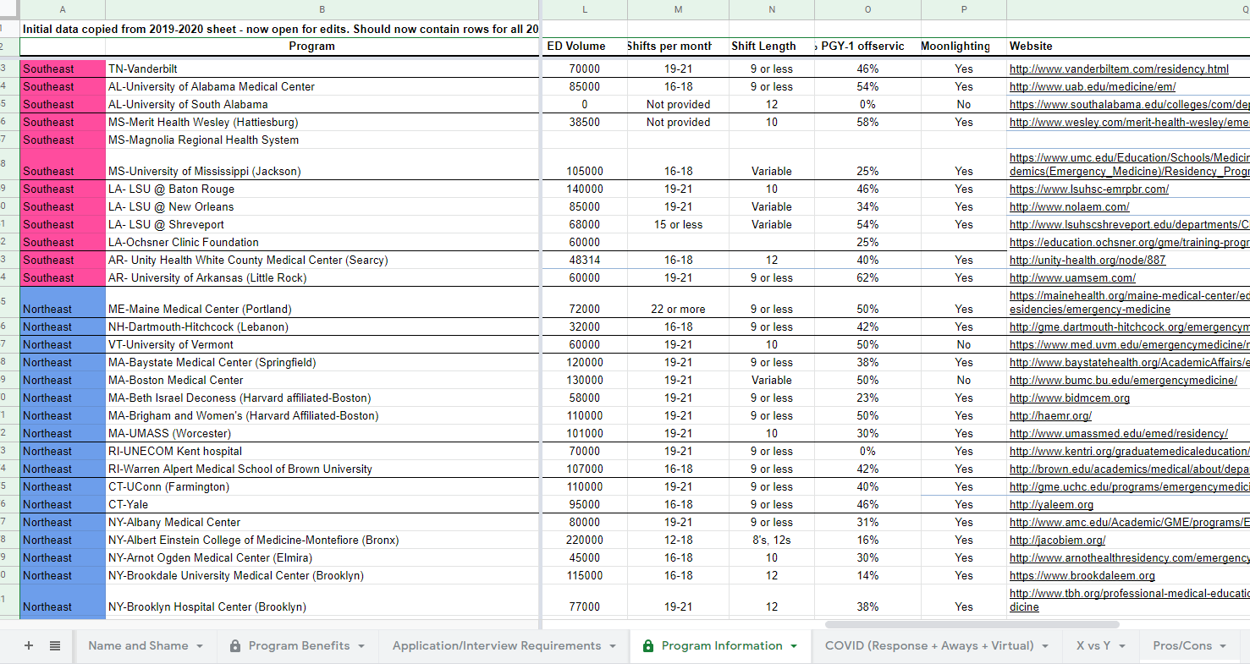Screen dimensions: 1250x664
Task: Open the uab.edu medicine em link
Action: coord(1093,86)
